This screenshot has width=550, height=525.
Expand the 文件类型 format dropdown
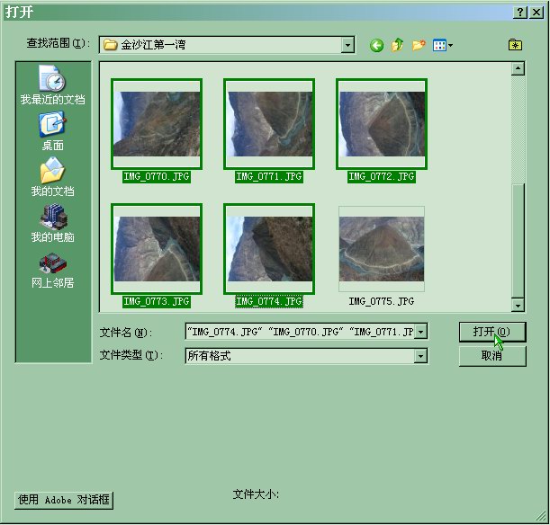pos(420,356)
